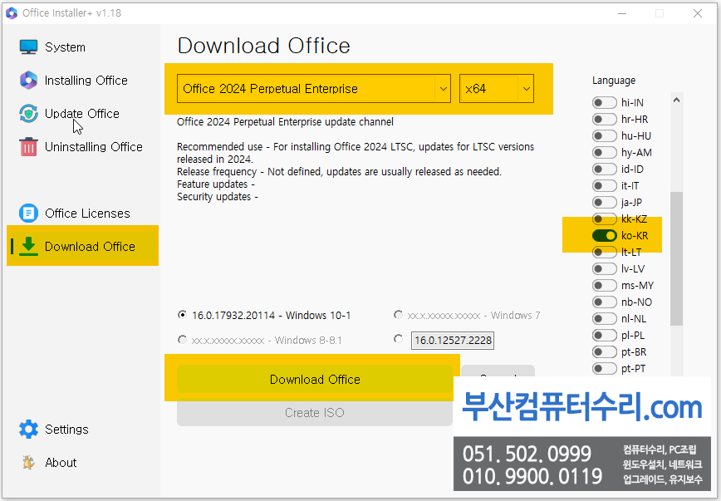721x501 pixels.
Task: Go to the Installing Office section
Action: pyautogui.click(x=86, y=80)
